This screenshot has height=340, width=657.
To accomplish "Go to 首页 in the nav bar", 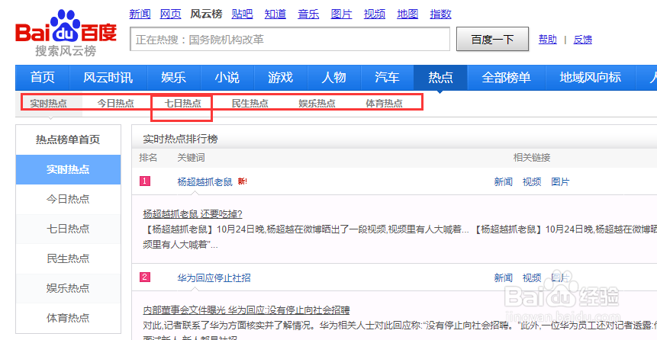I will (42, 78).
